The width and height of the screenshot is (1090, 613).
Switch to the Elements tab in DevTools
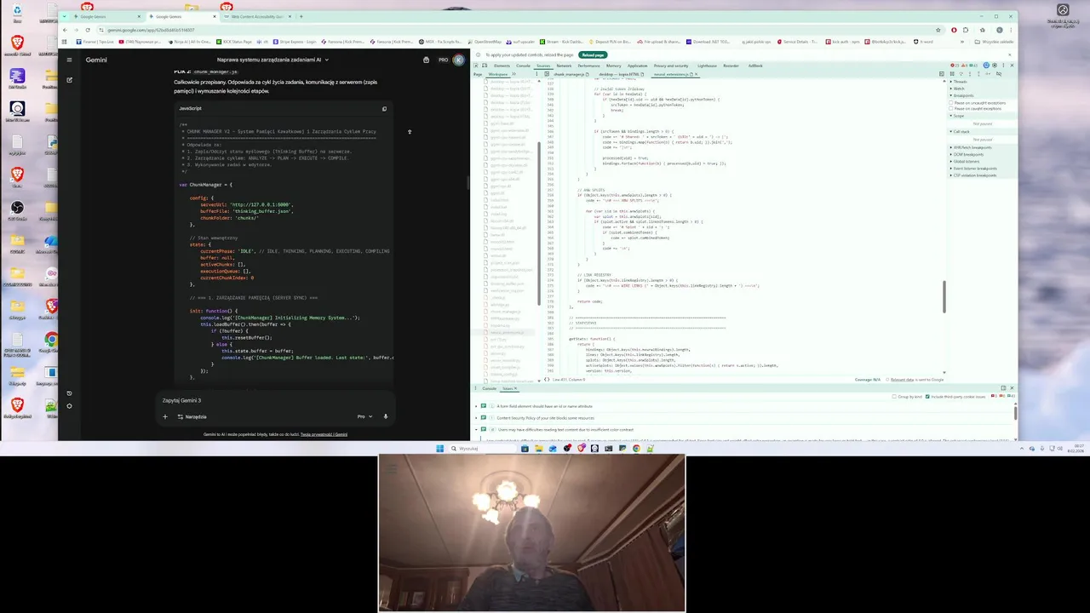point(502,66)
